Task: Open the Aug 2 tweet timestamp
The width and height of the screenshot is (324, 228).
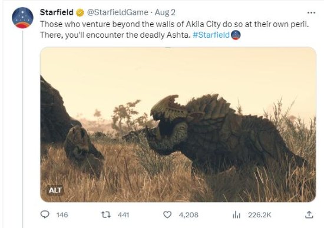Action: click(165, 12)
